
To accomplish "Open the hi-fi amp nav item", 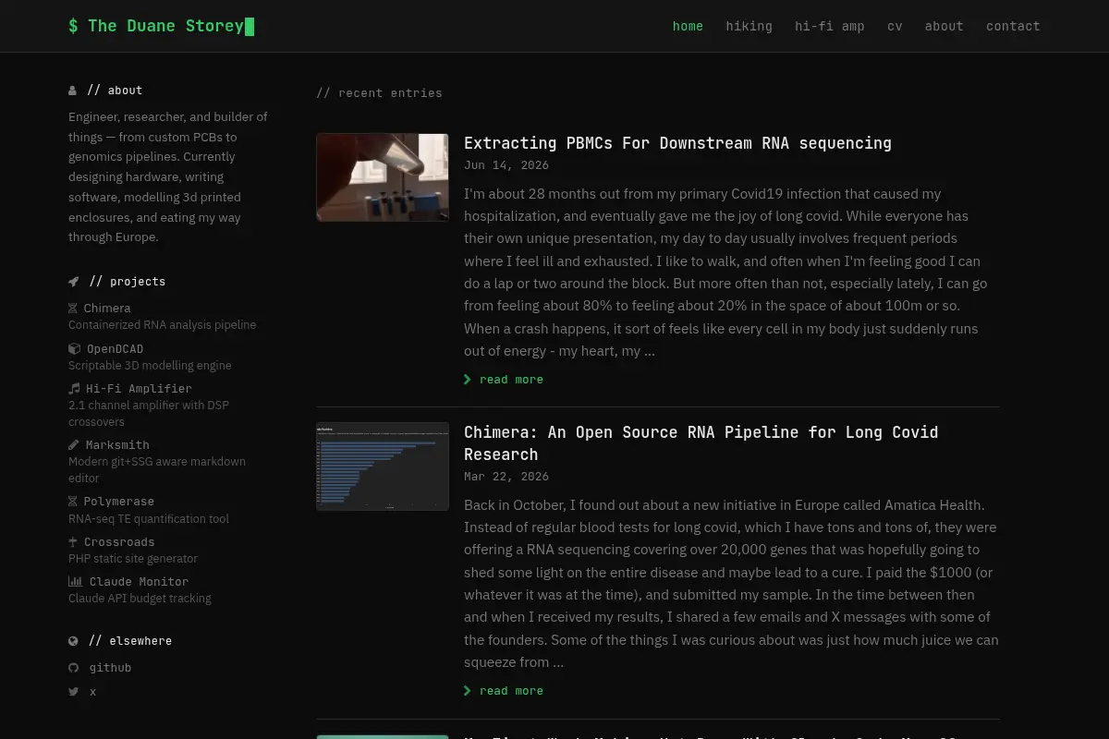I will coord(829,26).
